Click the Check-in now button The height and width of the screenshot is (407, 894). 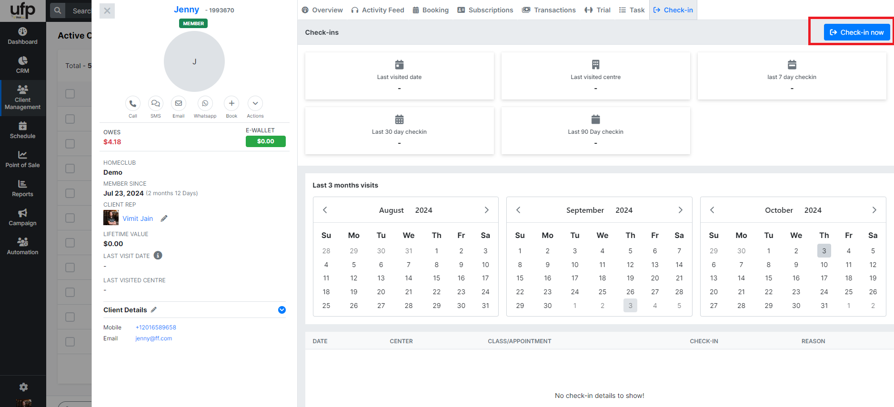point(856,32)
